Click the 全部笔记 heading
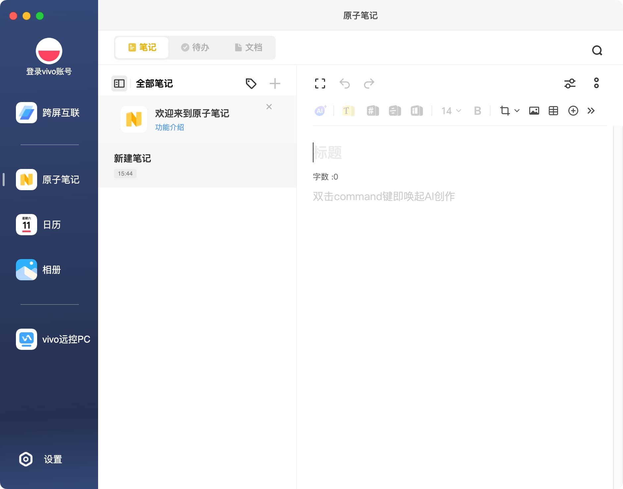This screenshot has width=623, height=489. tap(154, 83)
